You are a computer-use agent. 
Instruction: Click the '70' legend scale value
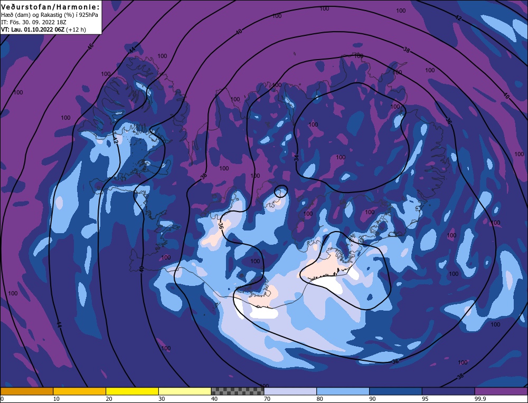267,399
